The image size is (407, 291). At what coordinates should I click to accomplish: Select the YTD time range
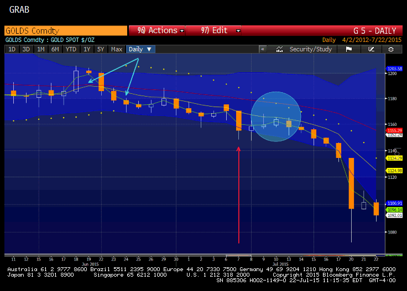71,49
